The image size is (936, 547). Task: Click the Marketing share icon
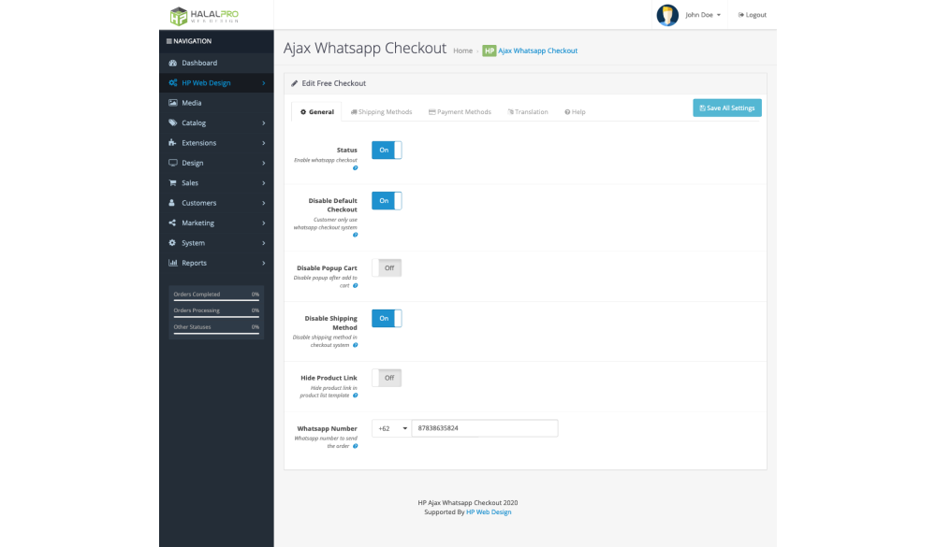pos(172,223)
